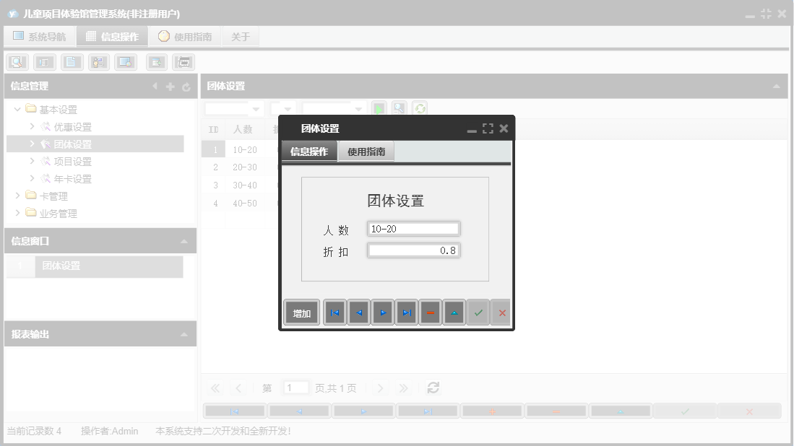
Task: Jump to first record in 团体设置 dialog
Action: (x=335, y=312)
